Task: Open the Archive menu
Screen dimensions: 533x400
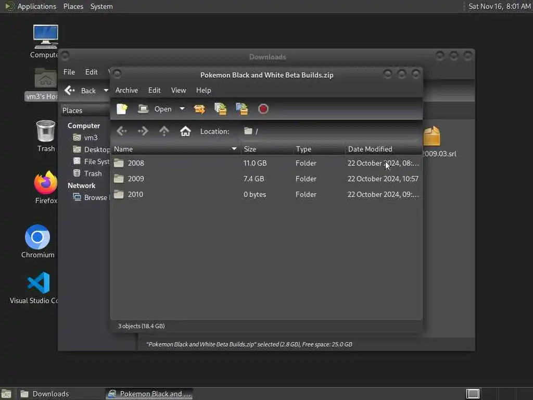Action: pyautogui.click(x=126, y=90)
